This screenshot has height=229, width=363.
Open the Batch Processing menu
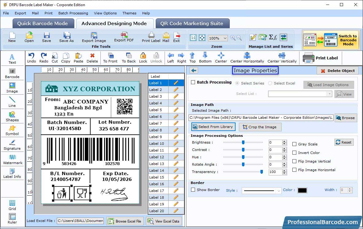(73, 13)
